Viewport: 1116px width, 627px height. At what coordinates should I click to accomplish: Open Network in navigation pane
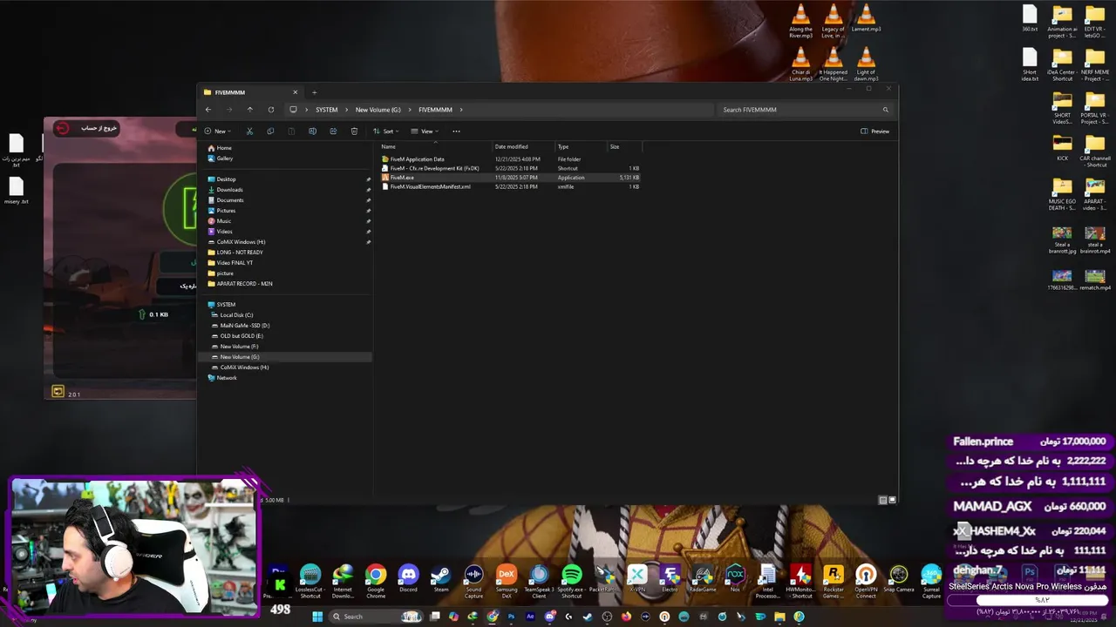[227, 378]
